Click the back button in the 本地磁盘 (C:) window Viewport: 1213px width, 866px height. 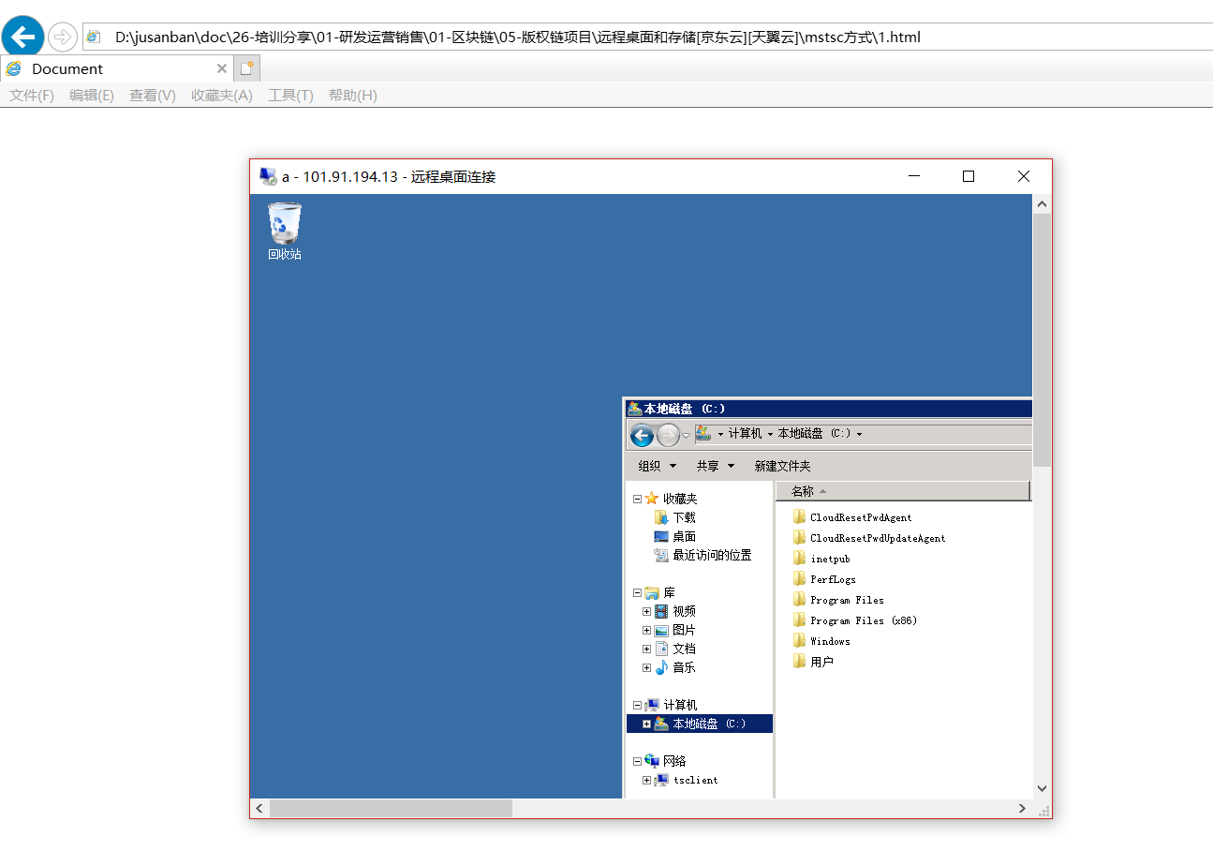click(x=642, y=435)
